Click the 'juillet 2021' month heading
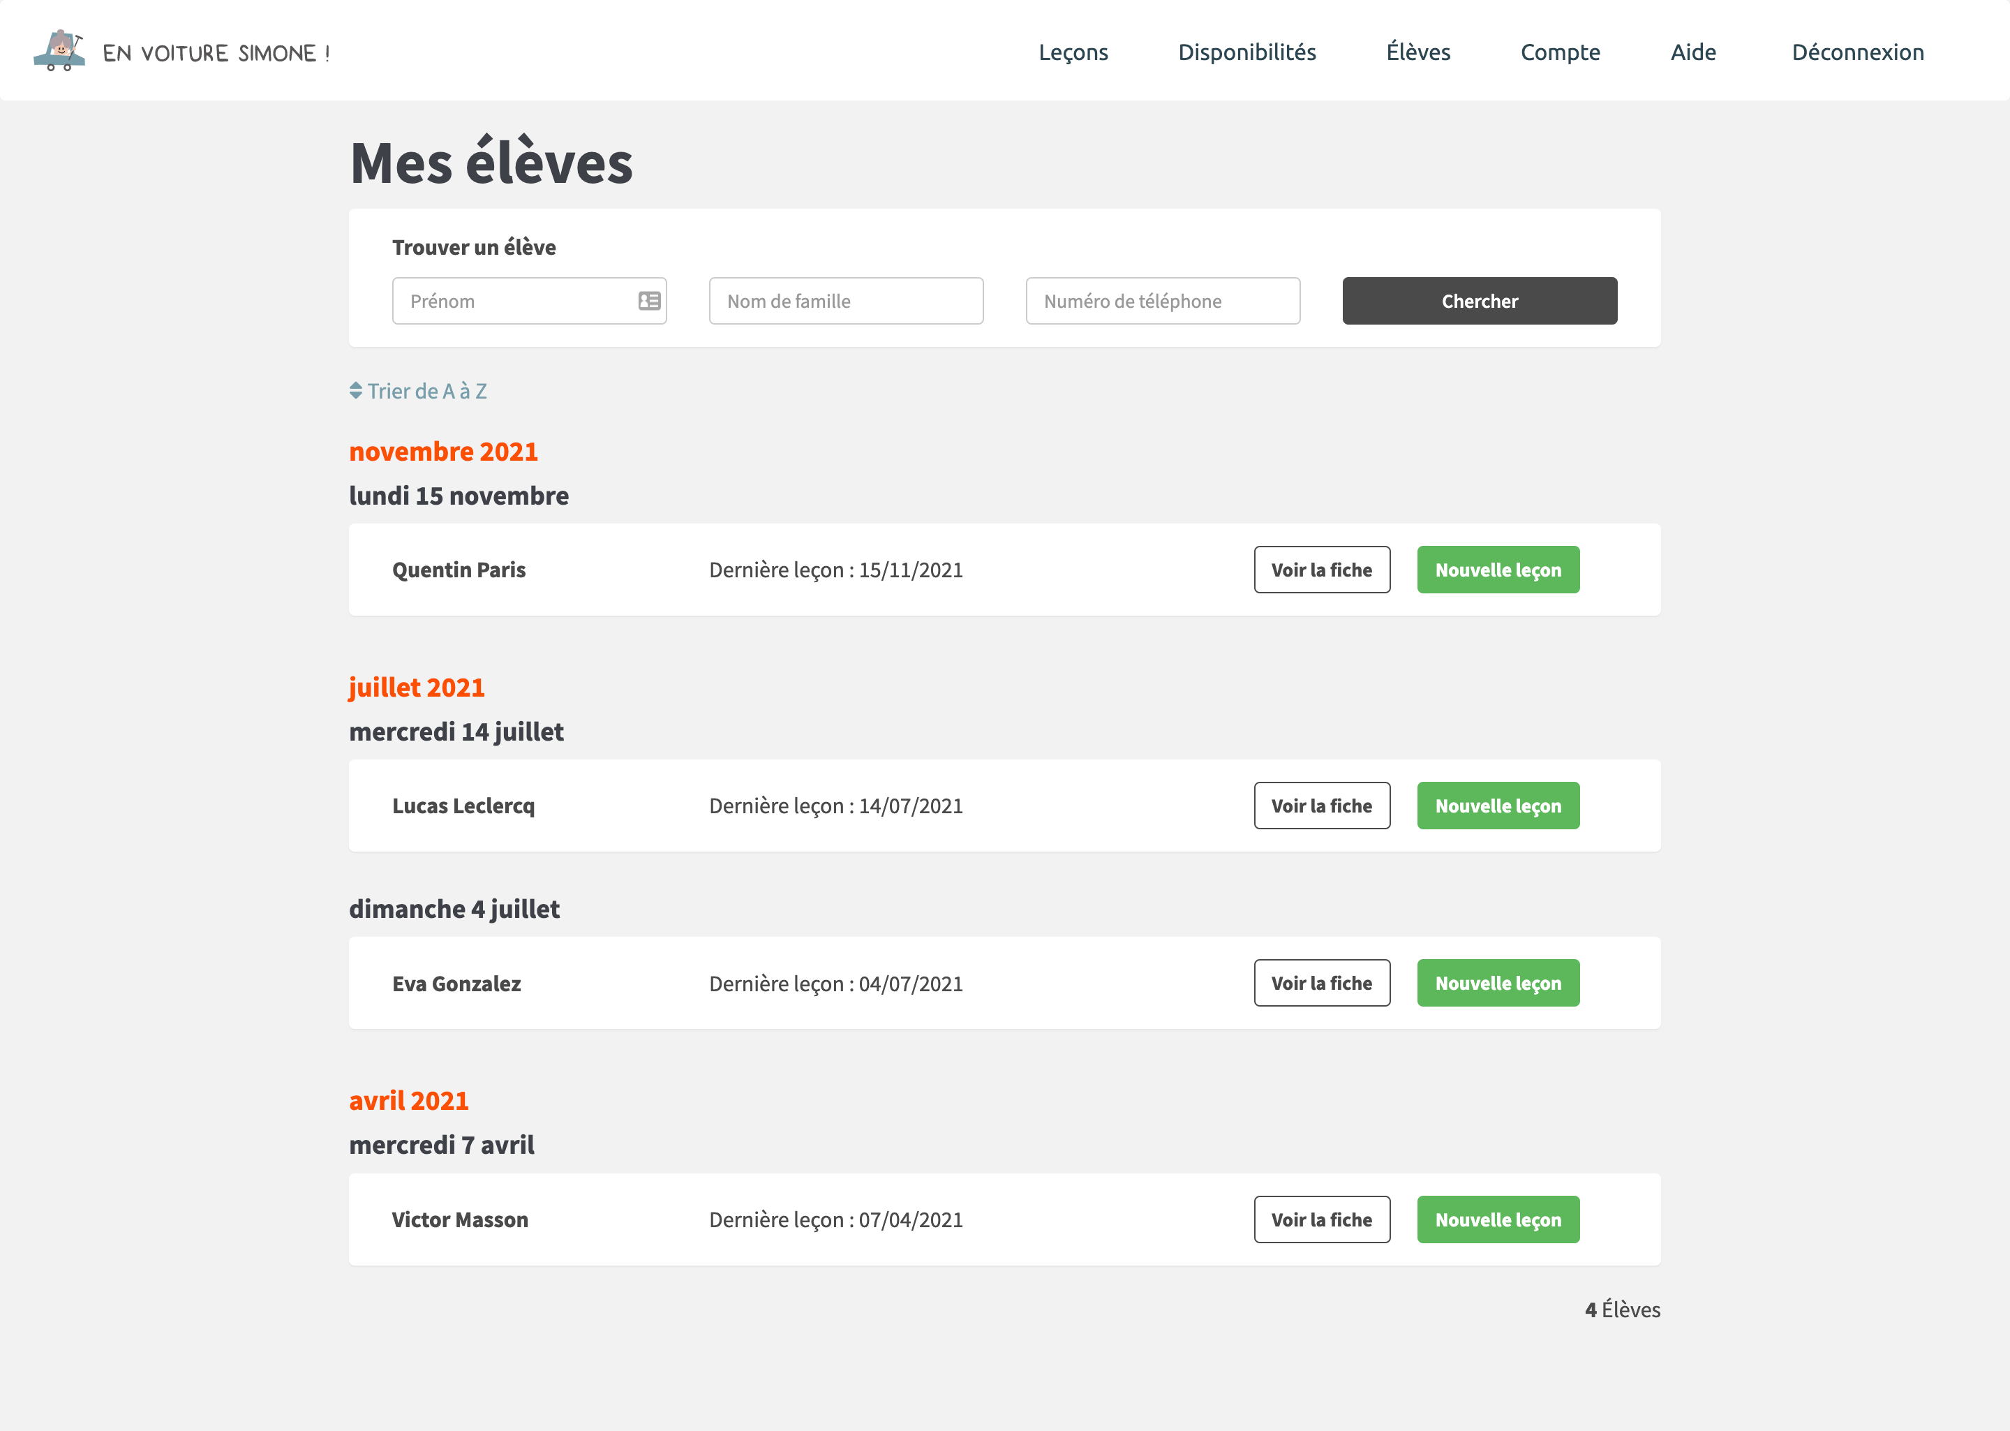 pos(417,688)
